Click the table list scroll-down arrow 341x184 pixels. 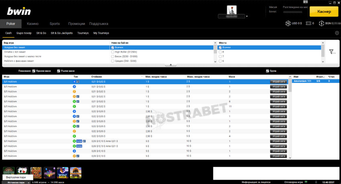pos(290,158)
